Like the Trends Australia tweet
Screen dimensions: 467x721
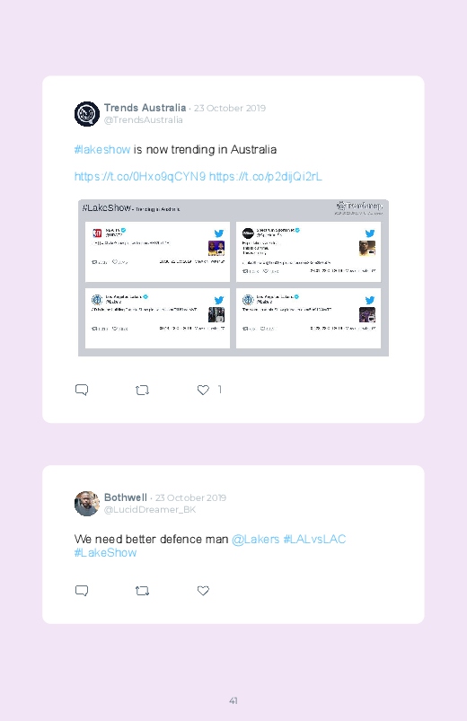pyautogui.click(x=203, y=390)
